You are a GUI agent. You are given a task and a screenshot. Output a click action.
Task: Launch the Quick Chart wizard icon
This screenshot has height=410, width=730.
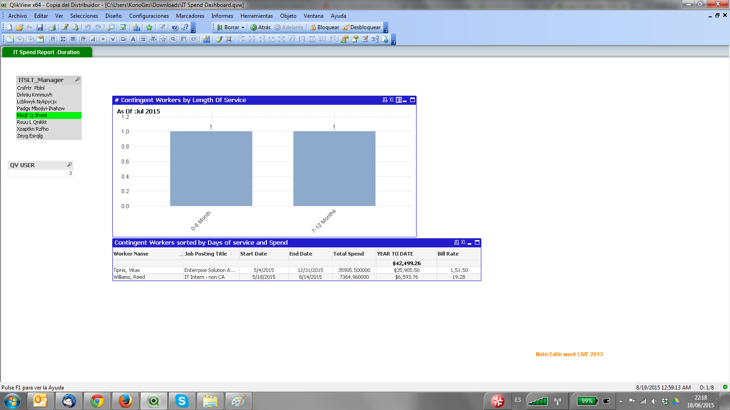coord(136,27)
